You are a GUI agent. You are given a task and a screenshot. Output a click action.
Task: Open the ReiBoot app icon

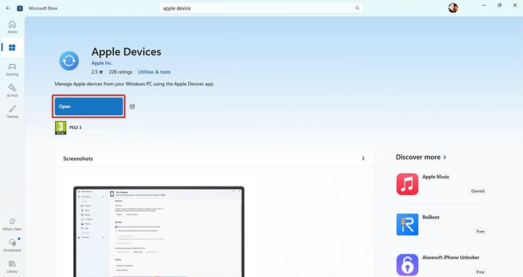(407, 224)
